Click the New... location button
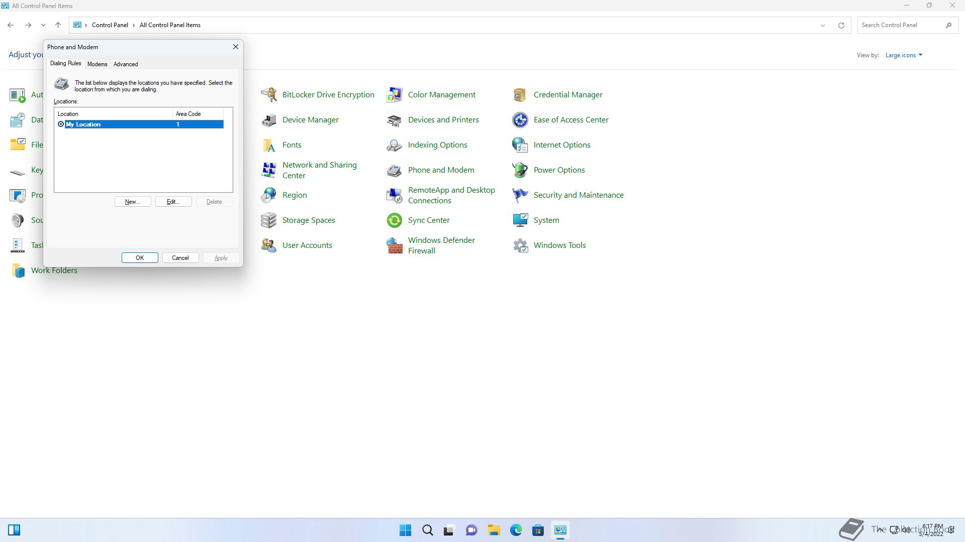Viewport: 965px width, 542px height. (x=133, y=202)
